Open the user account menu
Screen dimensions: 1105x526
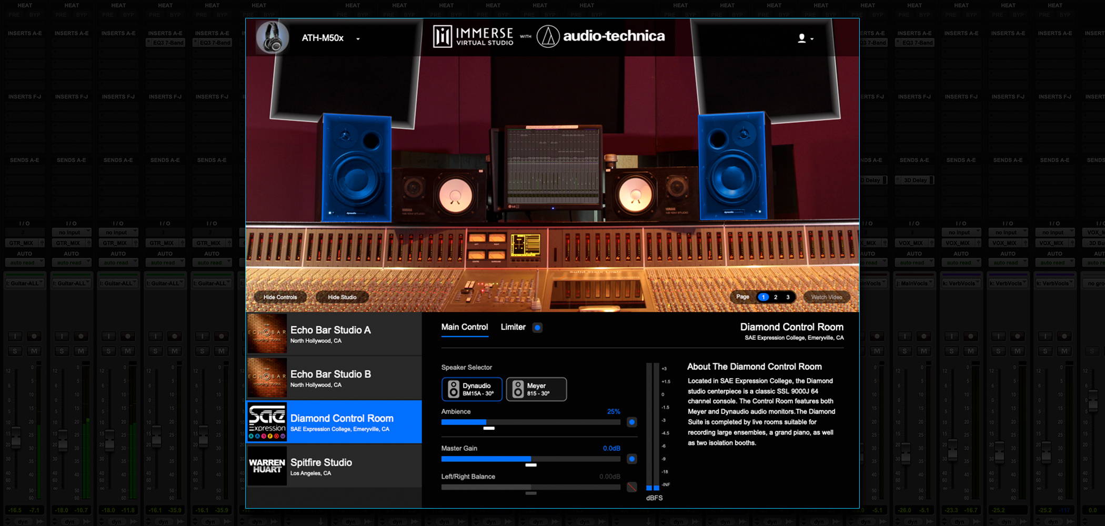pos(805,38)
